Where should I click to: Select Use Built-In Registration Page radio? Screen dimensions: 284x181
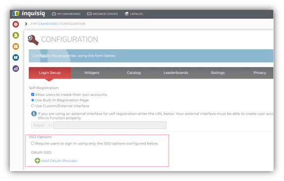pos(33,100)
